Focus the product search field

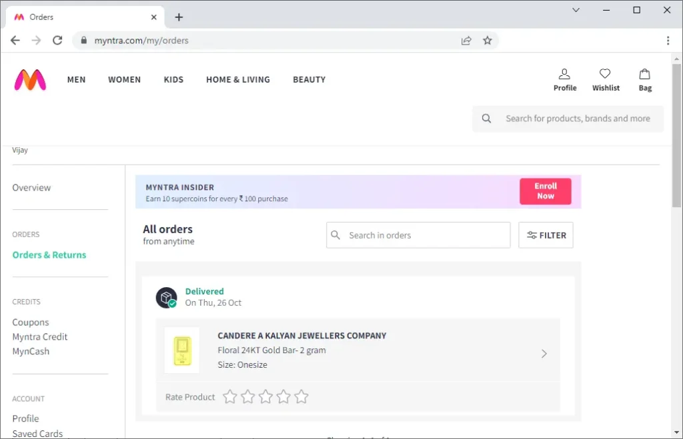click(568, 119)
